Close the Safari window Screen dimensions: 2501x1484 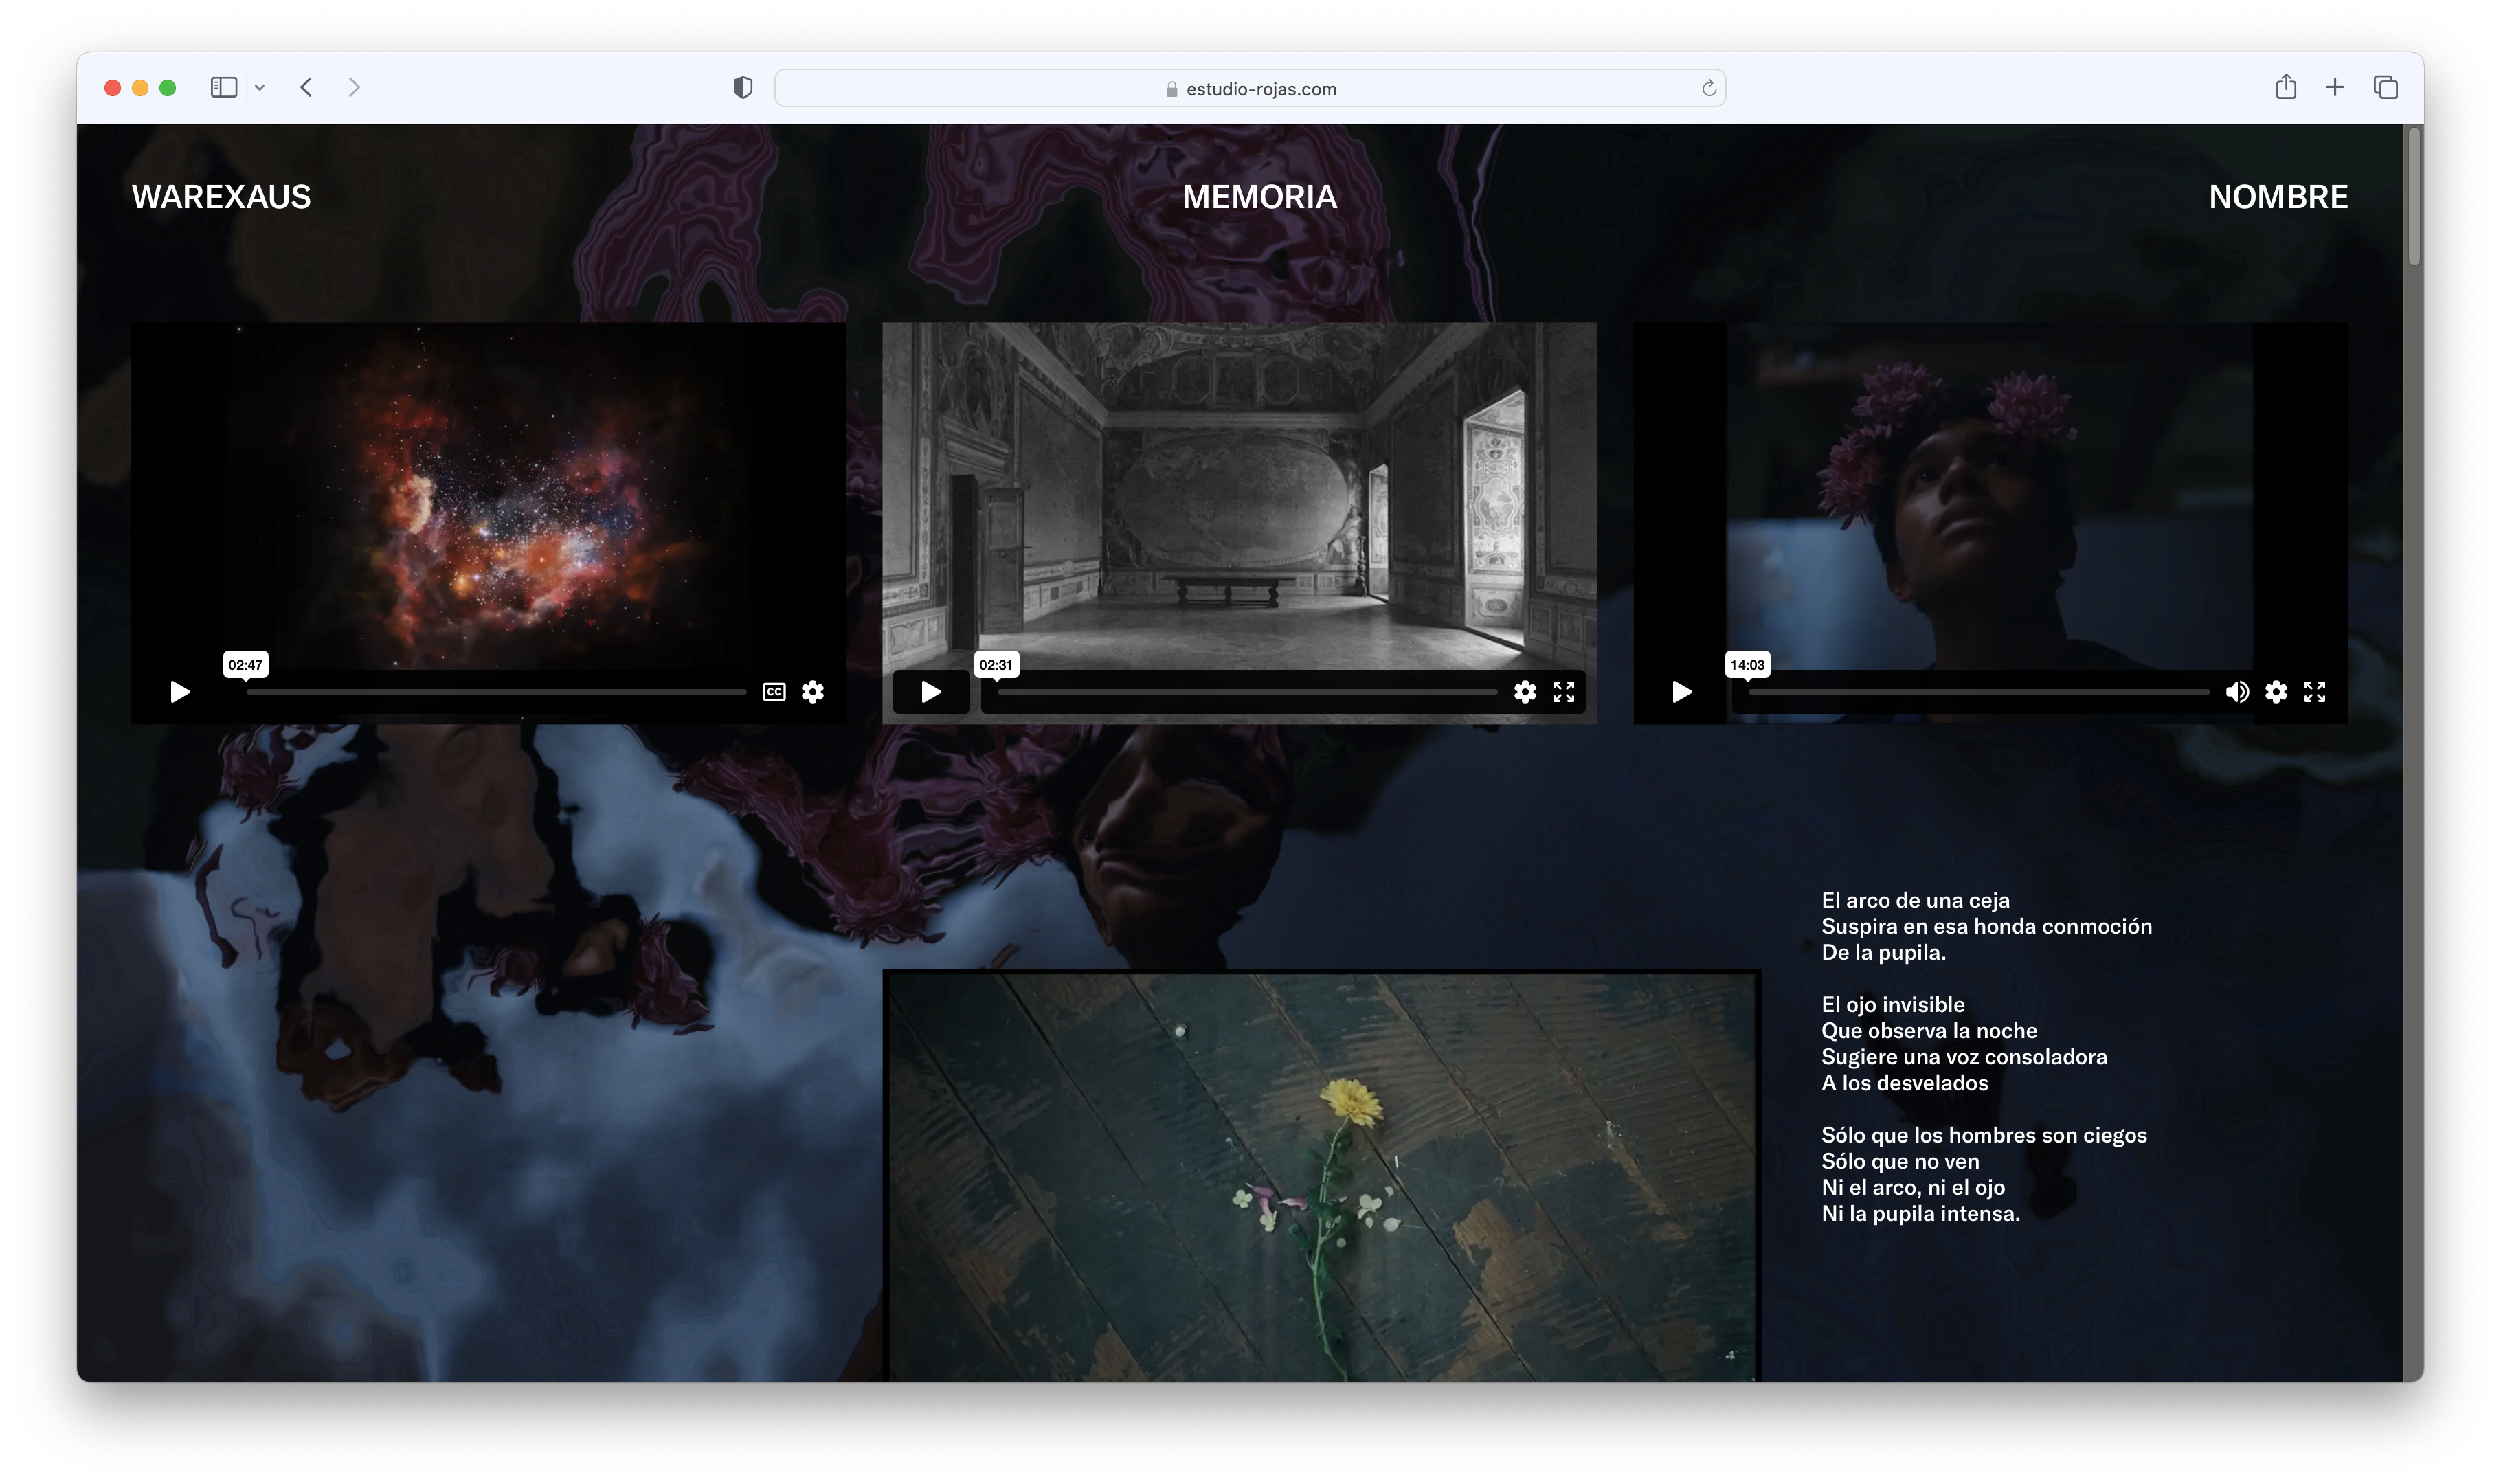point(113,88)
